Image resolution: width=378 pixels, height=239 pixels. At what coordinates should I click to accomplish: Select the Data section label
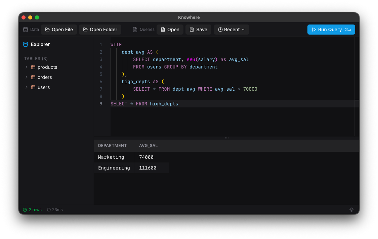tap(34, 29)
